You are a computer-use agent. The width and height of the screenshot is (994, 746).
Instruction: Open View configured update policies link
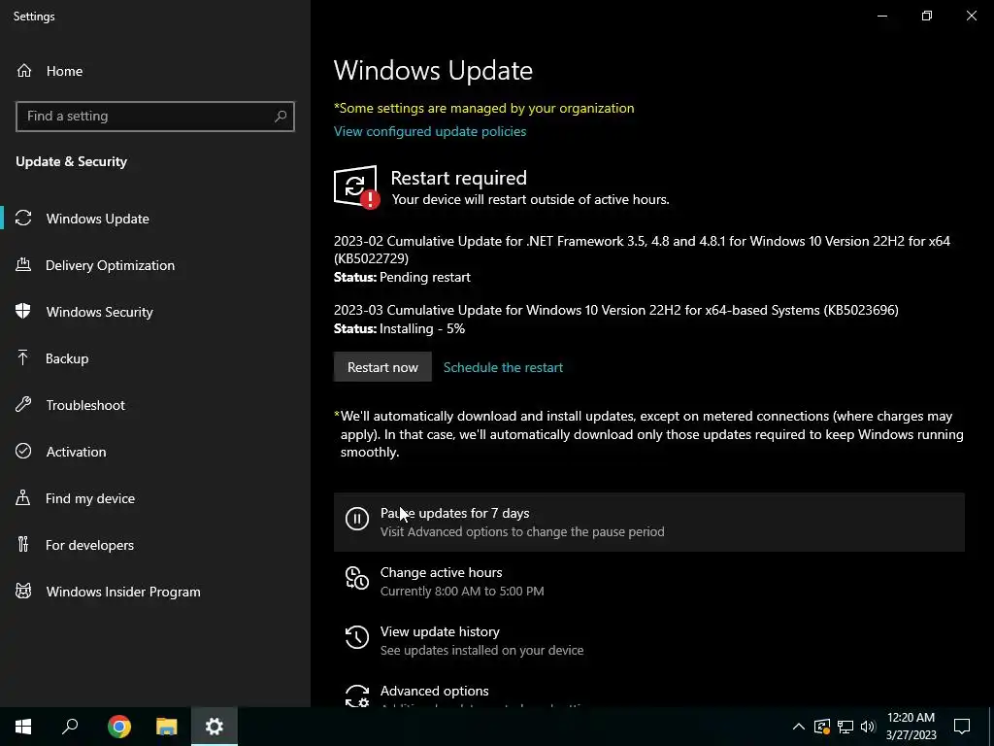(430, 131)
